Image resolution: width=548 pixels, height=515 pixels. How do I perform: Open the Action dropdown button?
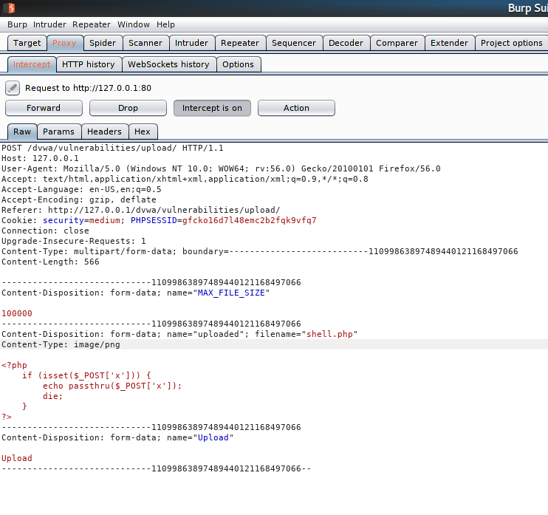pos(296,108)
